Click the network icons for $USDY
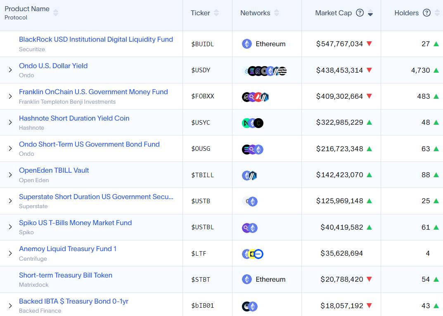The image size is (443, 316). (x=264, y=71)
